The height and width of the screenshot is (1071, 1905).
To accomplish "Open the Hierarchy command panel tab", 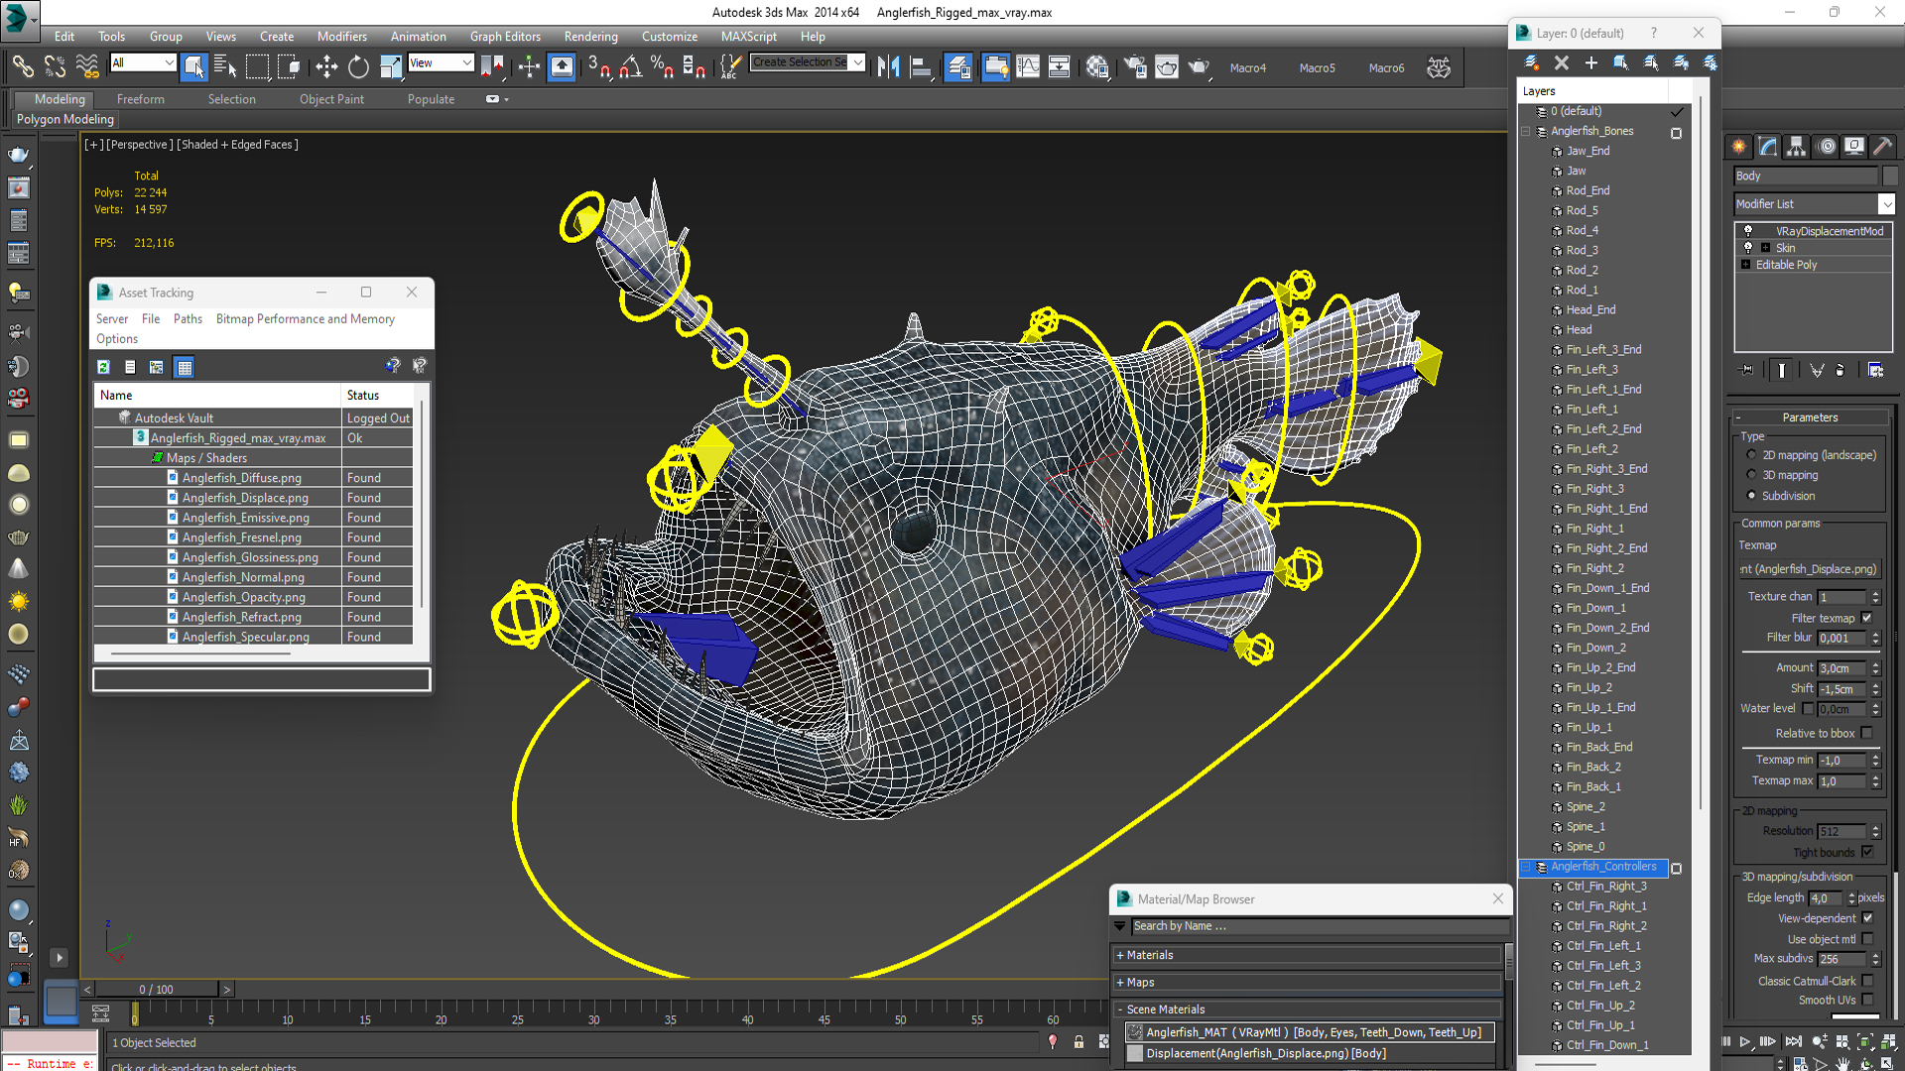I will pyautogui.click(x=1797, y=147).
